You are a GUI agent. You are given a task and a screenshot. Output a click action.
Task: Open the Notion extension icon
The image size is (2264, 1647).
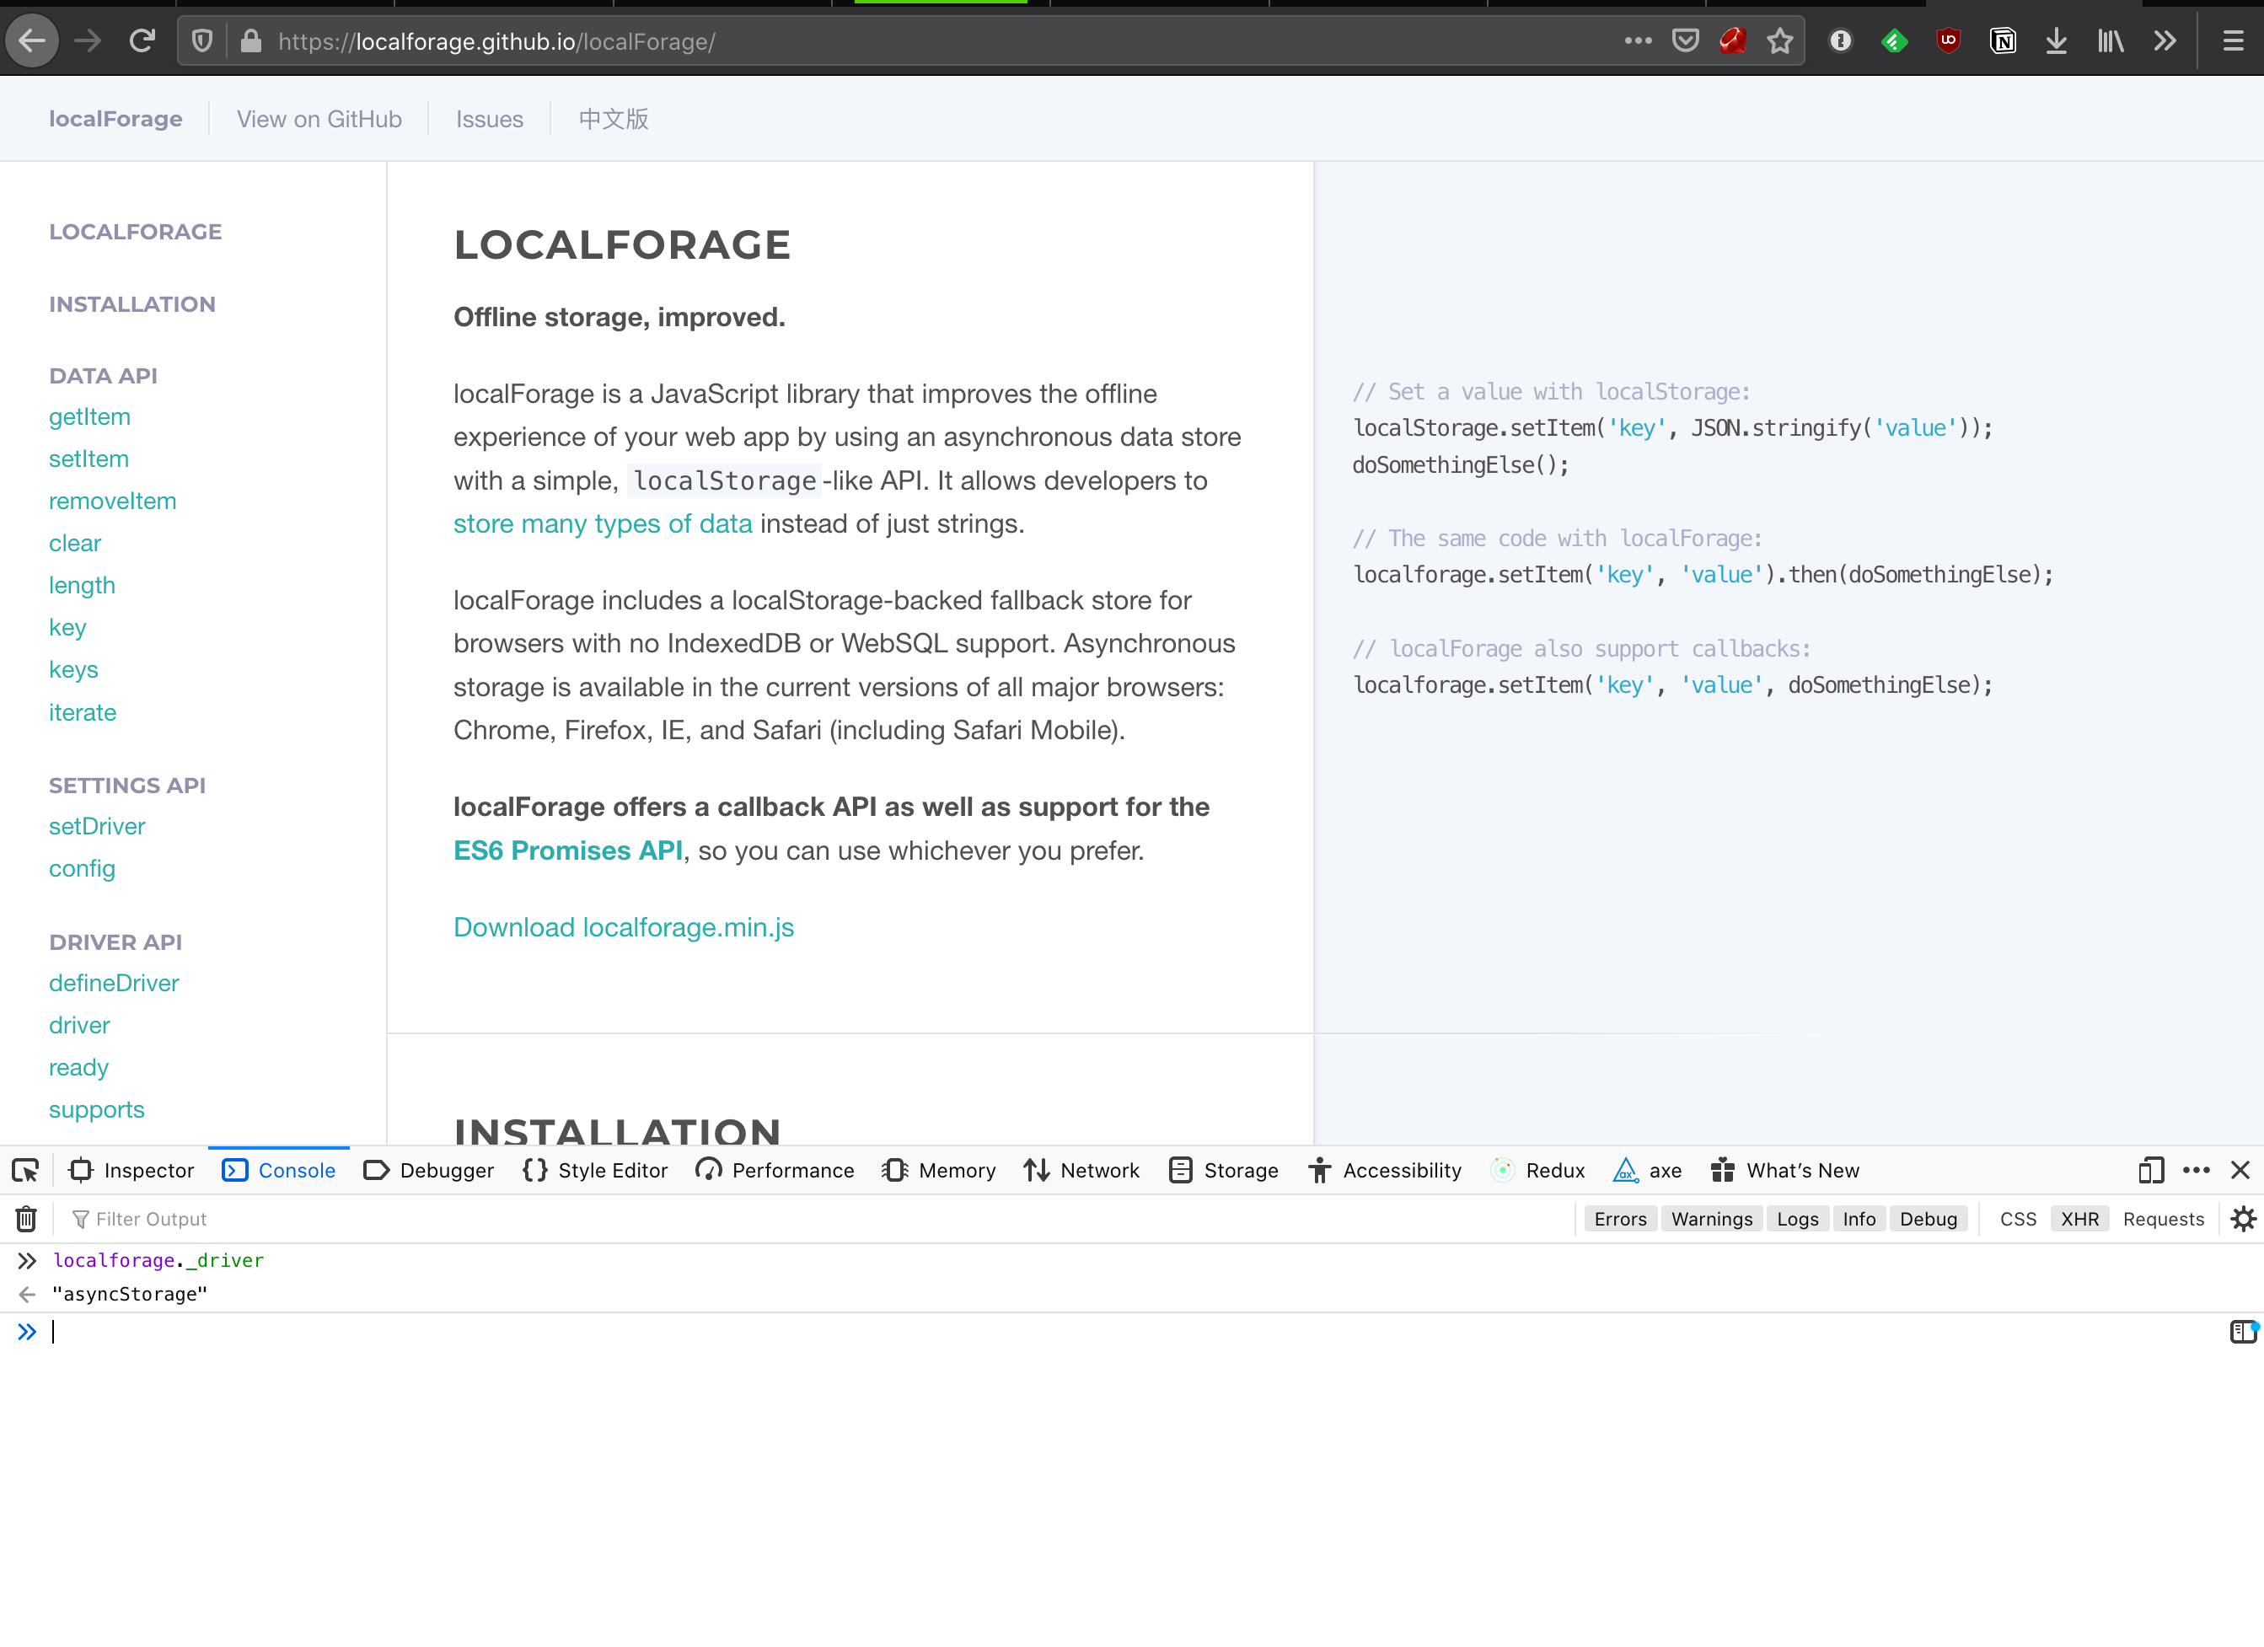2003,41
